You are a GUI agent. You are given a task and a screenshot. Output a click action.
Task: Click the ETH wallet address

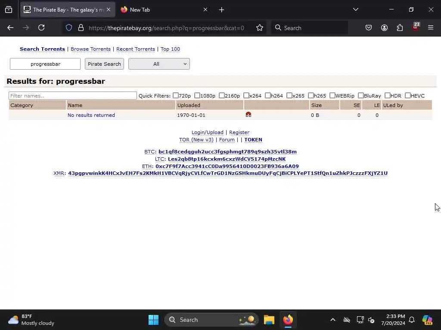click(x=227, y=166)
